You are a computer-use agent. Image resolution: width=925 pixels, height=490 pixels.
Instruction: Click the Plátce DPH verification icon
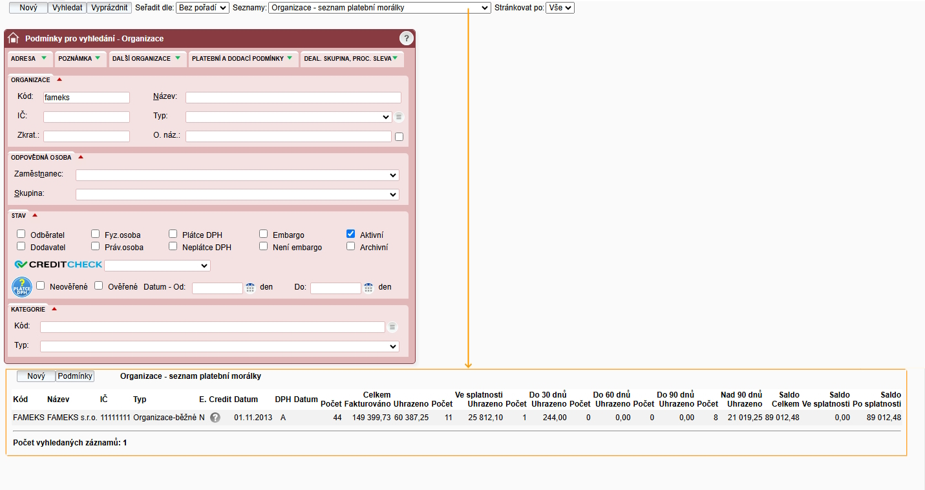22,287
